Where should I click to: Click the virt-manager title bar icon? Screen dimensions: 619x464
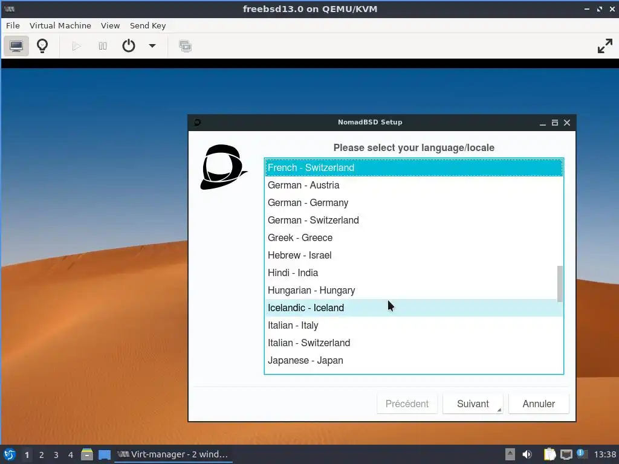click(10, 8)
